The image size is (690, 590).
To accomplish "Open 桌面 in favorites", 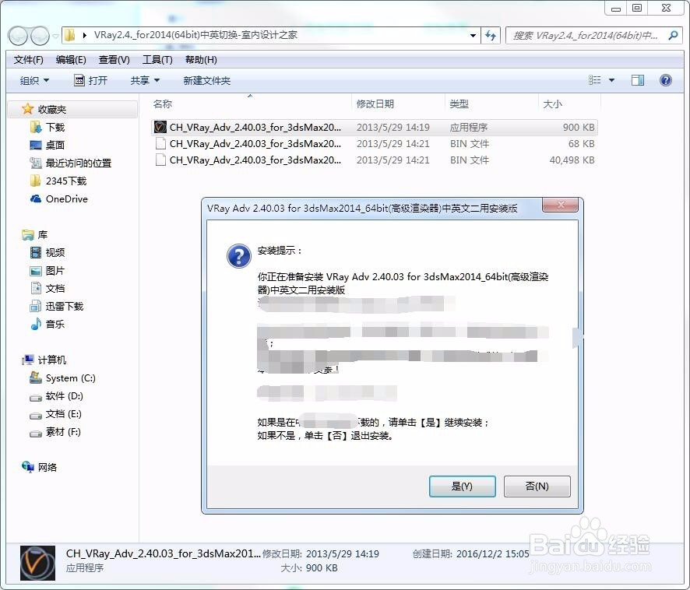I will 48,146.
